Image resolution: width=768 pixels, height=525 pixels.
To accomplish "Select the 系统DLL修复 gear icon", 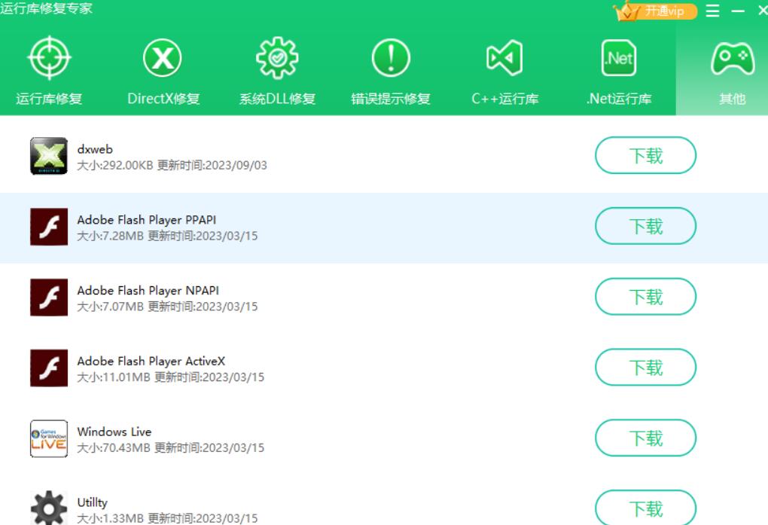I will (277, 58).
